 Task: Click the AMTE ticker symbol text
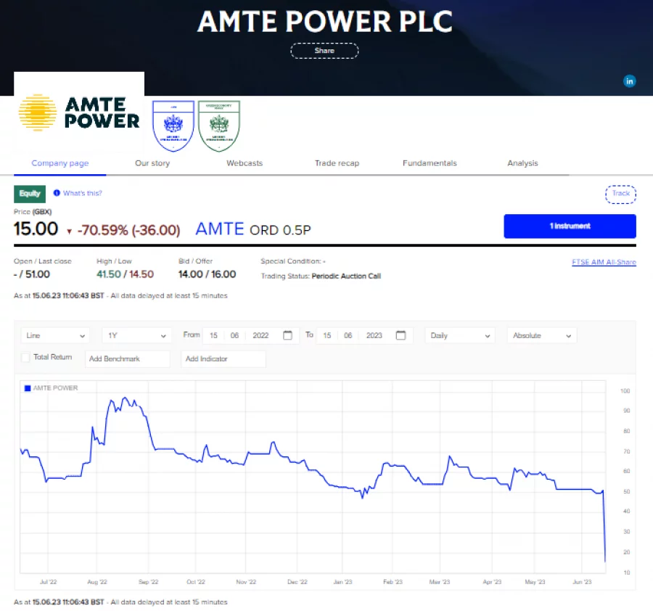(x=219, y=229)
